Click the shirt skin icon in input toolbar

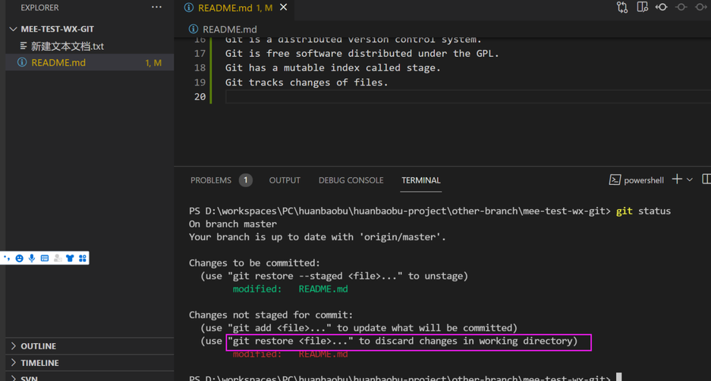70,258
